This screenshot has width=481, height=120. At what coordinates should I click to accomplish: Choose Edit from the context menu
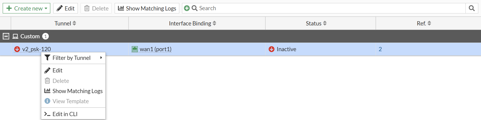(x=57, y=70)
